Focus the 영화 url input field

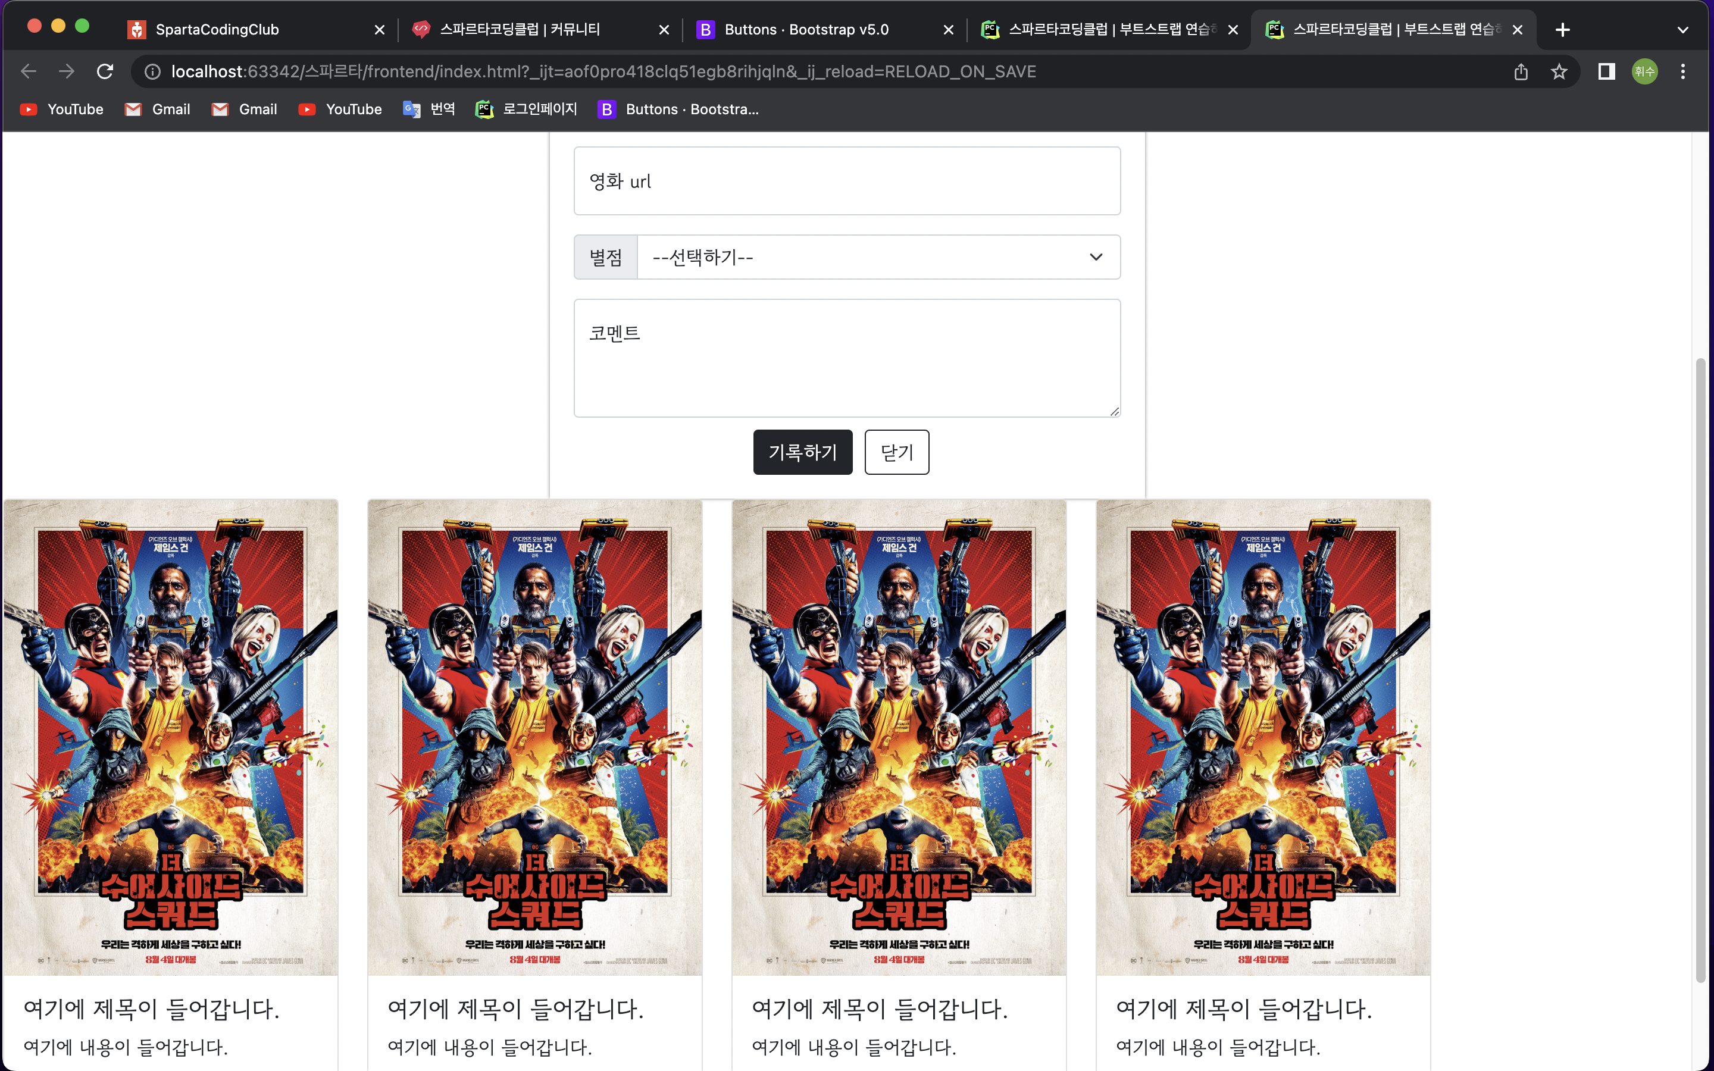tap(847, 181)
